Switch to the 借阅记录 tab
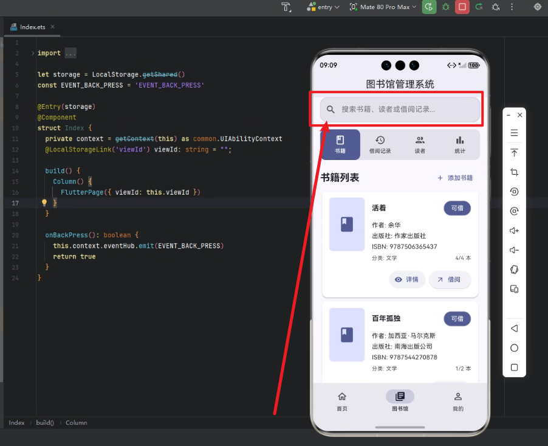The height and width of the screenshot is (446, 548). click(380, 144)
